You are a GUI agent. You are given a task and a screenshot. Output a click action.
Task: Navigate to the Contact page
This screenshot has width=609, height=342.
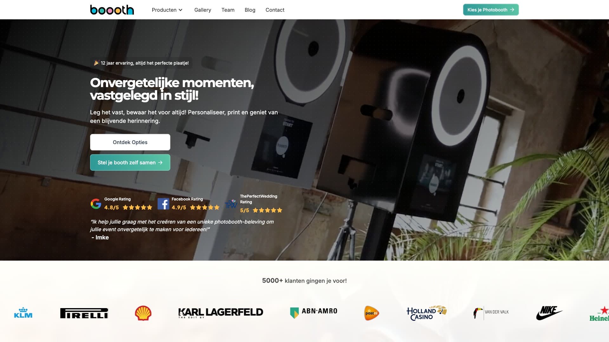[275, 10]
